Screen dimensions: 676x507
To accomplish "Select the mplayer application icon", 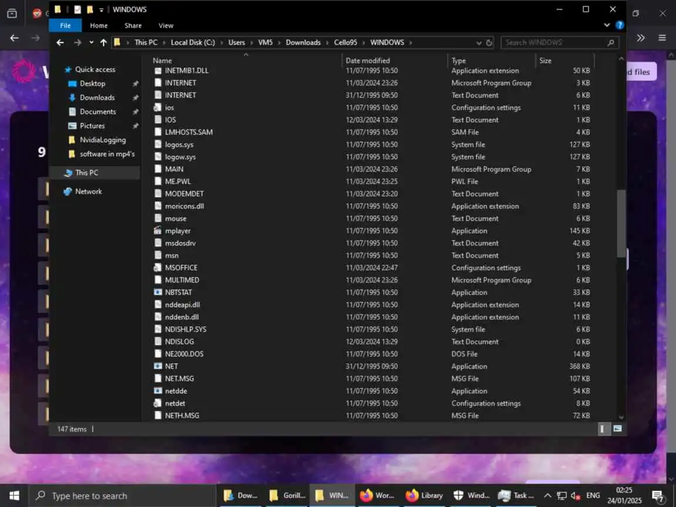I will click(158, 231).
